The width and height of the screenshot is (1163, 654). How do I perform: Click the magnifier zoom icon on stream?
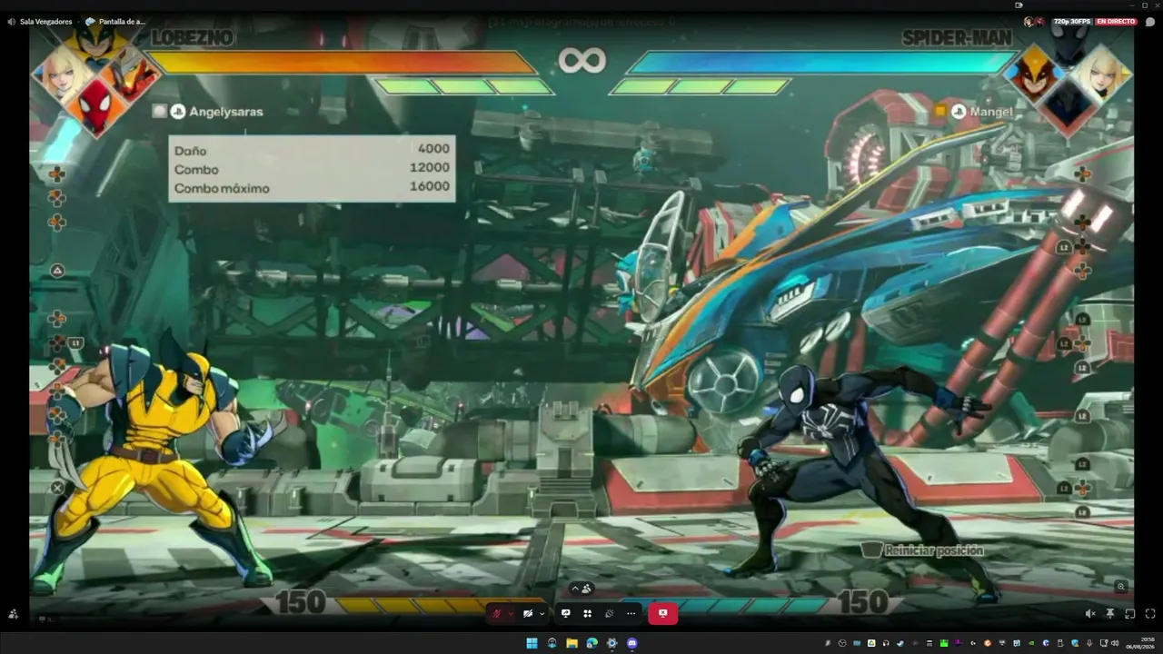(1121, 587)
